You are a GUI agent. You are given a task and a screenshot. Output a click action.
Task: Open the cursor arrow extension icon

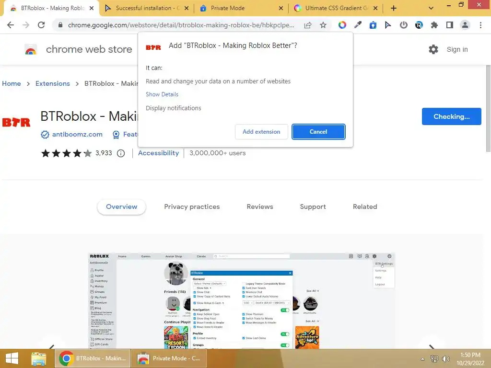coord(388,25)
